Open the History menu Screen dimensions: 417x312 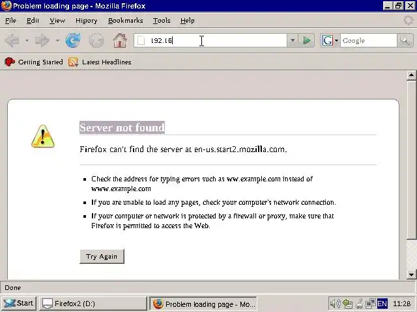click(x=87, y=20)
